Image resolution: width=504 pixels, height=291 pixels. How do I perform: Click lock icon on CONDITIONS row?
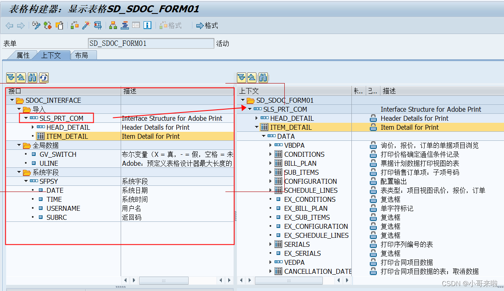pyautogui.click(x=373, y=154)
